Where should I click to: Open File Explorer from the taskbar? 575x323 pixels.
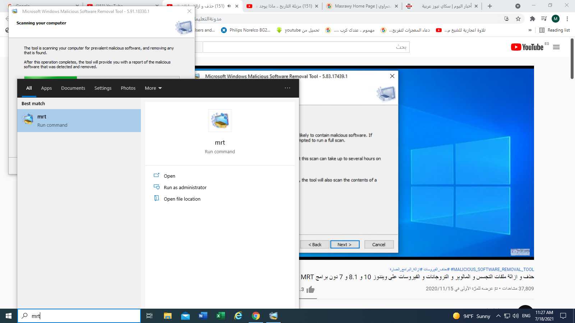[x=167, y=316]
